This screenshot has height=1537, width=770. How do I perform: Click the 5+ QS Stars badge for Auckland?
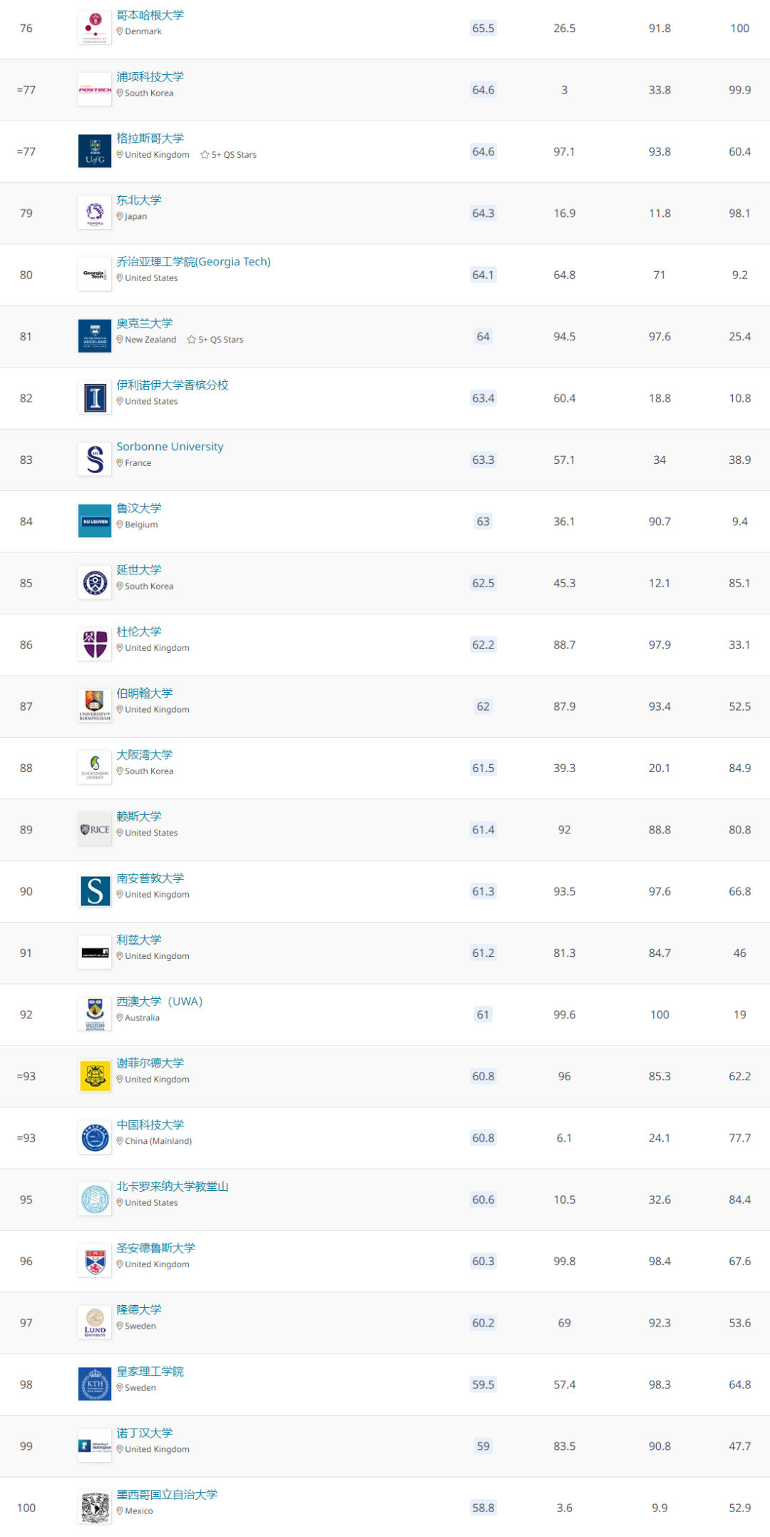point(215,340)
